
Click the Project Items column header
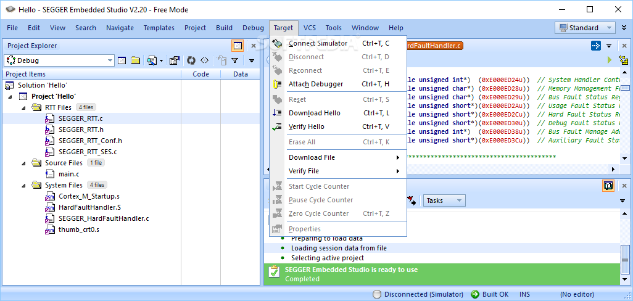[x=92, y=74]
